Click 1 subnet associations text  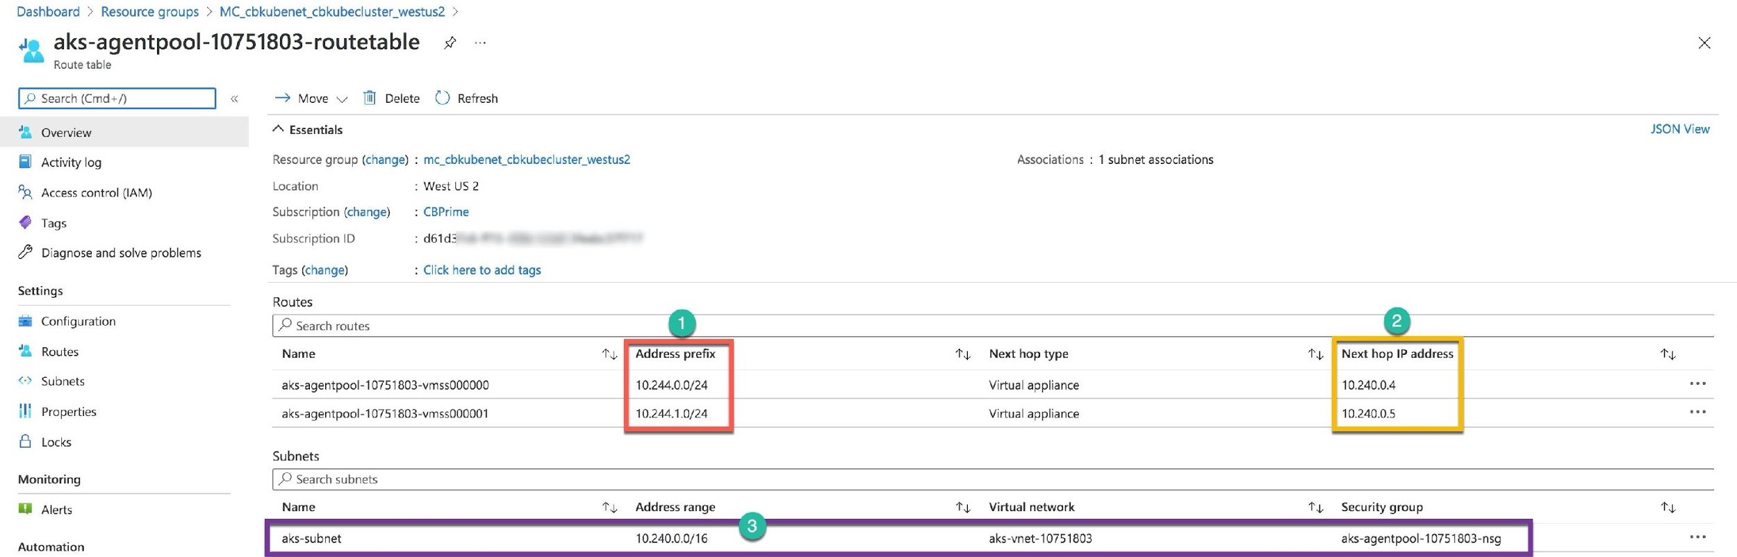click(1156, 160)
